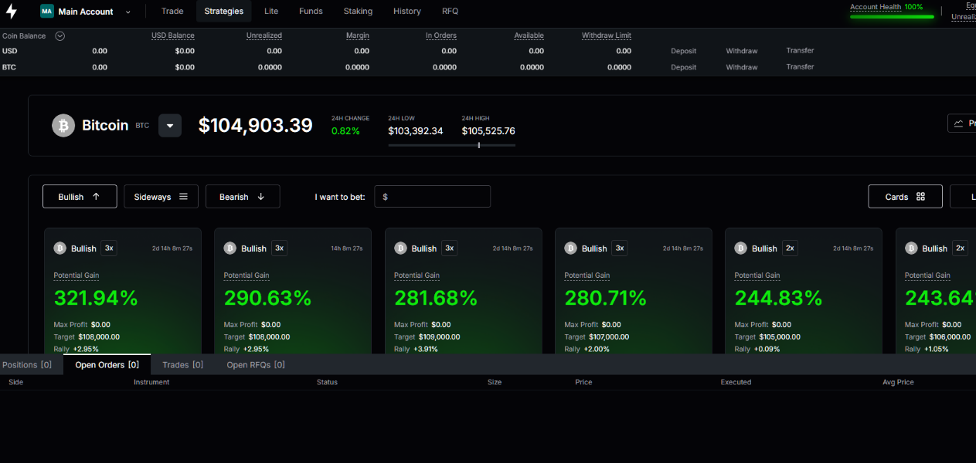Click the lightning bolt logo icon
976x463 pixels.
12,12
